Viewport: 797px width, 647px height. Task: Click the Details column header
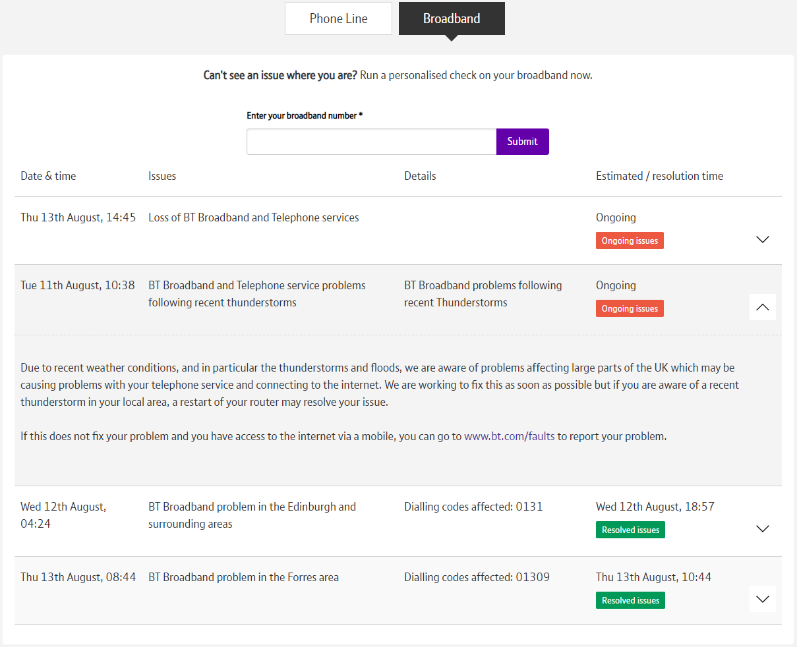(420, 176)
